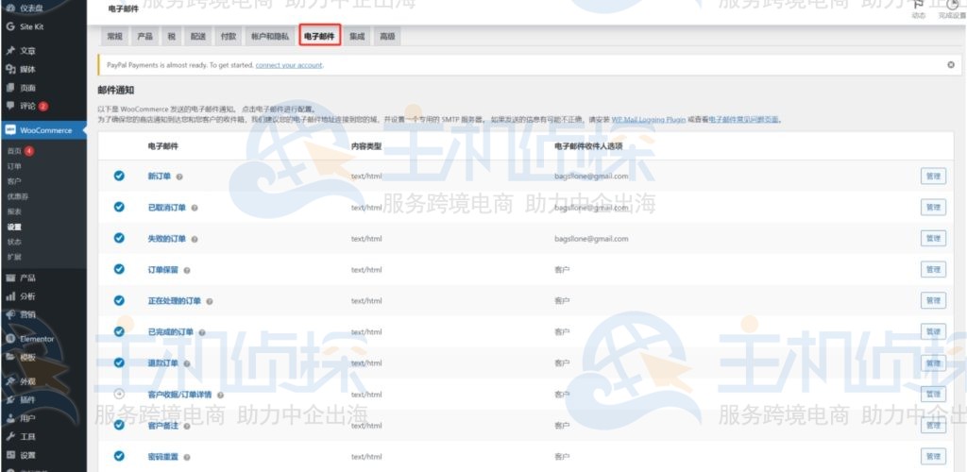
Task: Click help icon beside 订单保留
Action: [x=187, y=271]
